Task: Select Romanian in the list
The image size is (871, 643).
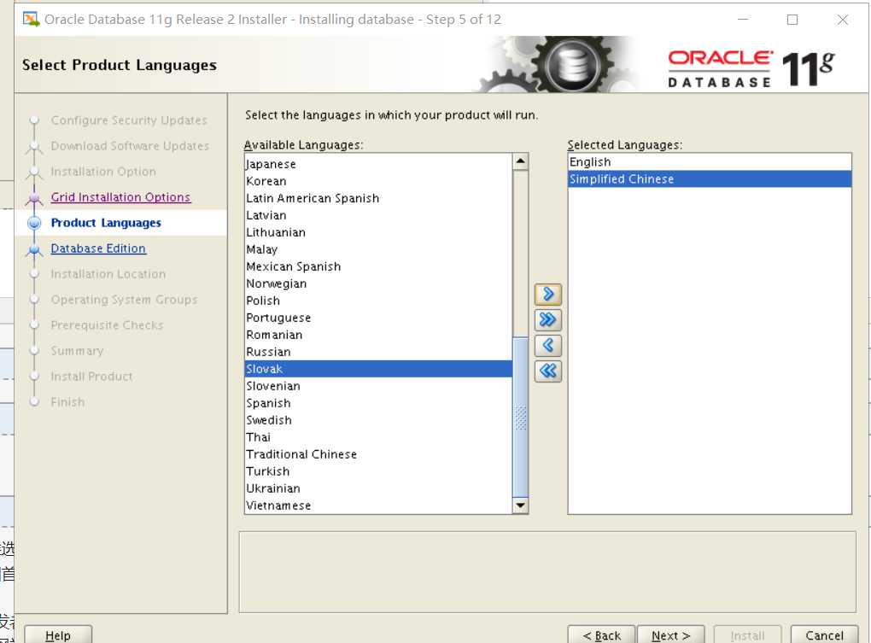Action: [x=378, y=335]
